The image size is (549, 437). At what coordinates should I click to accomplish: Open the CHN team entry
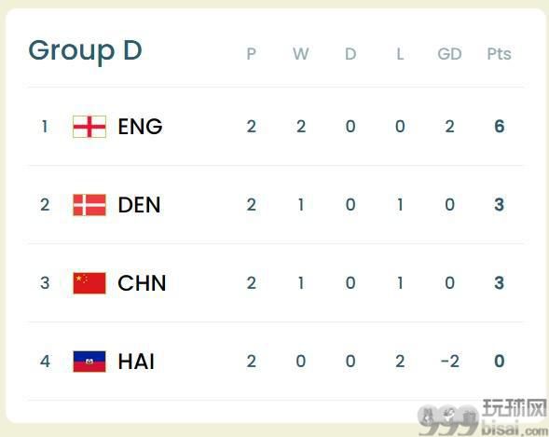pos(142,283)
